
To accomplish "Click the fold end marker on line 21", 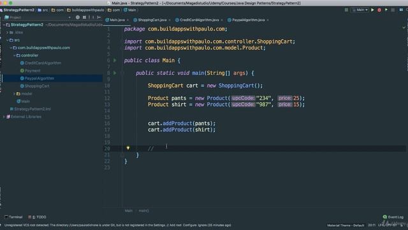I will pyautogui.click(x=122, y=155).
